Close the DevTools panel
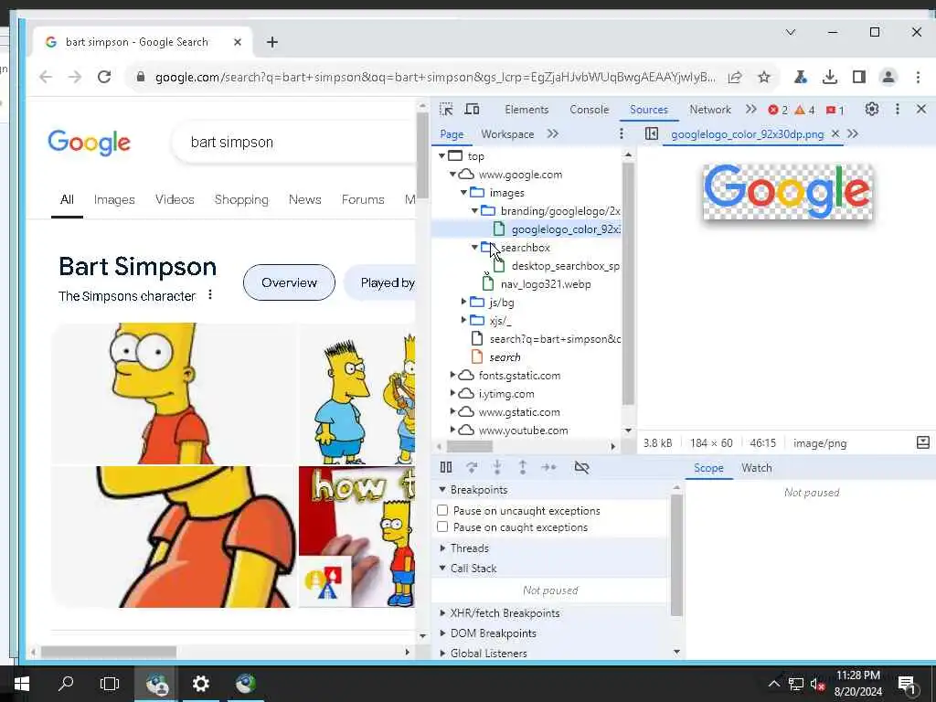Screen dimensions: 936x702 pos(921,110)
